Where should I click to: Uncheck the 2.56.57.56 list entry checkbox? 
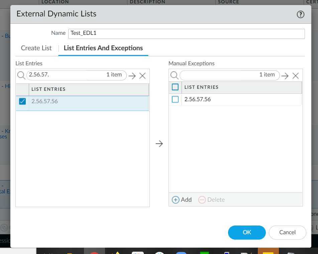pos(22,101)
